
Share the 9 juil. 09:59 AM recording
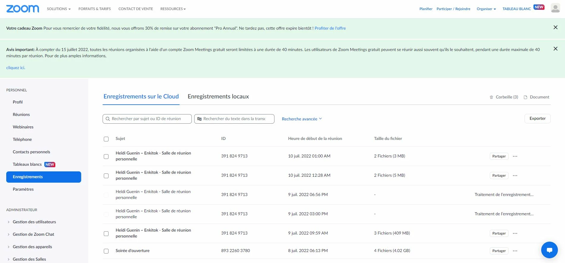click(x=499, y=233)
